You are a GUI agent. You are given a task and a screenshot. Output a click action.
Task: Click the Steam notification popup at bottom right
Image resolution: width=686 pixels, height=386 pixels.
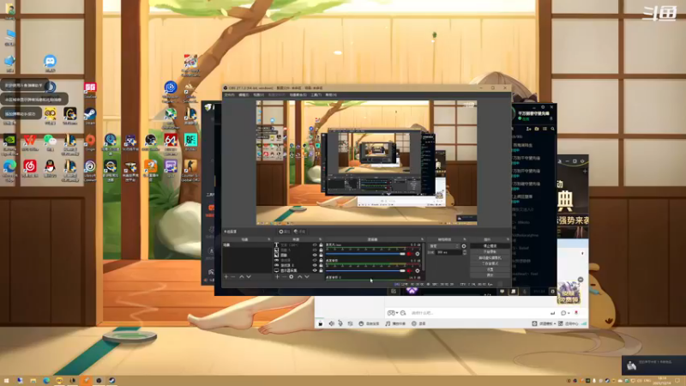click(x=654, y=365)
